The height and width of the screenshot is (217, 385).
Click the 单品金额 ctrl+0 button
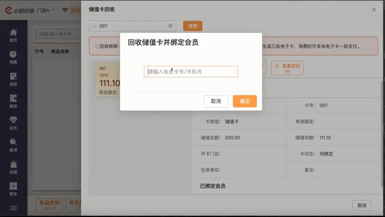[49, 205]
